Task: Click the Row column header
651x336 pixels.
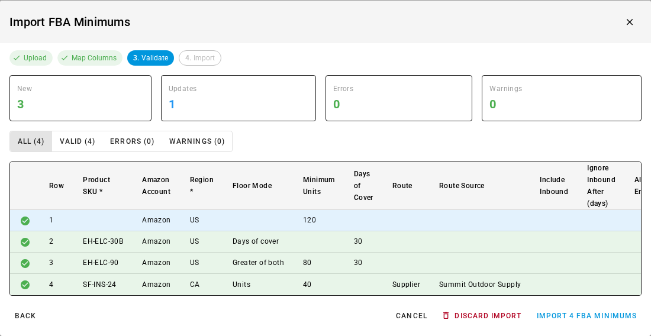Action: pos(56,186)
